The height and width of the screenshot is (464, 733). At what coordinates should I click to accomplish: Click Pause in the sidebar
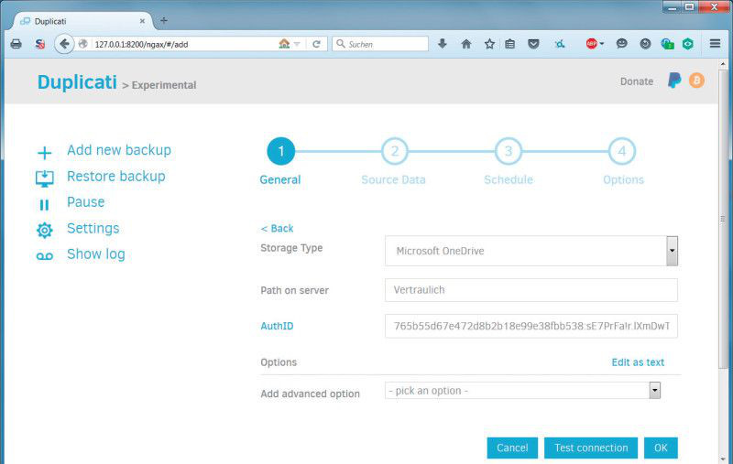[85, 202]
